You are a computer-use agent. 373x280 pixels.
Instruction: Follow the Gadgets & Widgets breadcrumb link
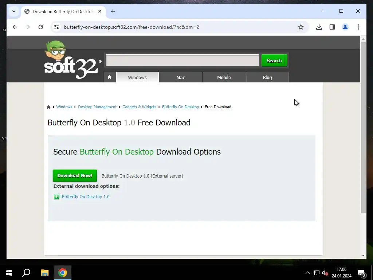[139, 107]
